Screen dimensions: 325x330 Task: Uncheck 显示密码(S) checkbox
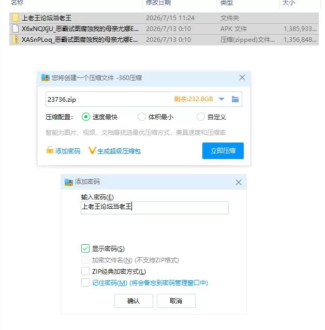[85, 248]
